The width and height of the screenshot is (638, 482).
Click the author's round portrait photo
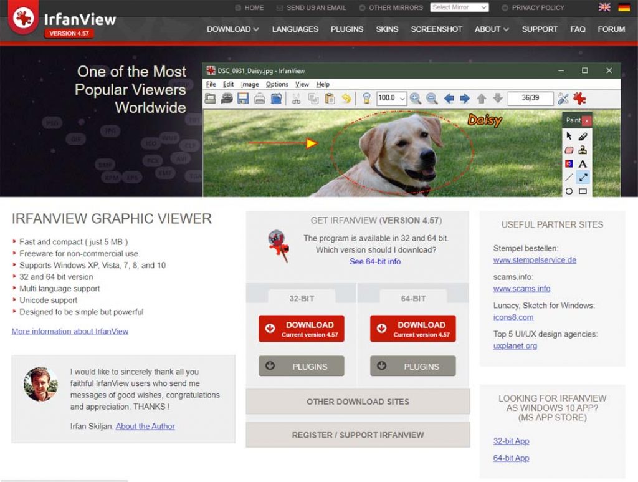click(x=40, y=384)
